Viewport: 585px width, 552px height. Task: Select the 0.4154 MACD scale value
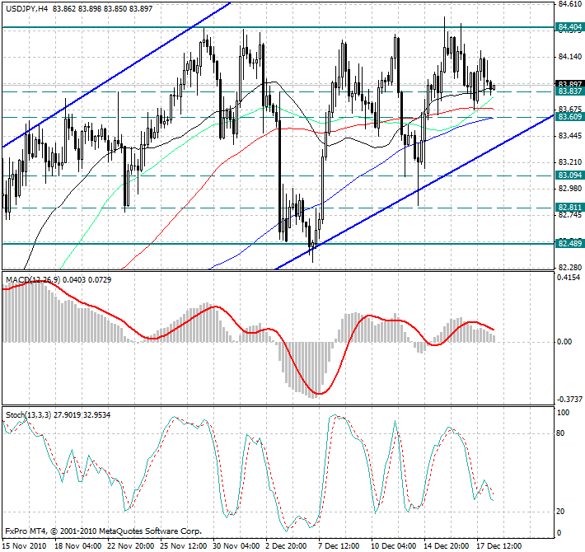569,278
